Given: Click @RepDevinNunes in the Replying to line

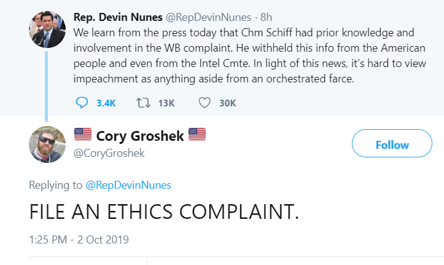Looking at the screenshot, I should (x=129, y=184).
